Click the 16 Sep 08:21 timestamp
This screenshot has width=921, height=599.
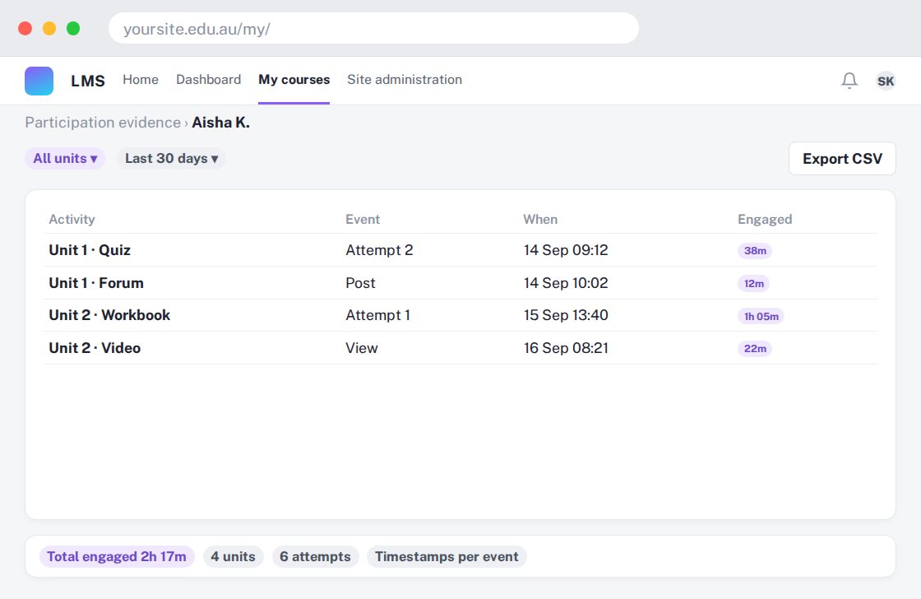(566, 348)
